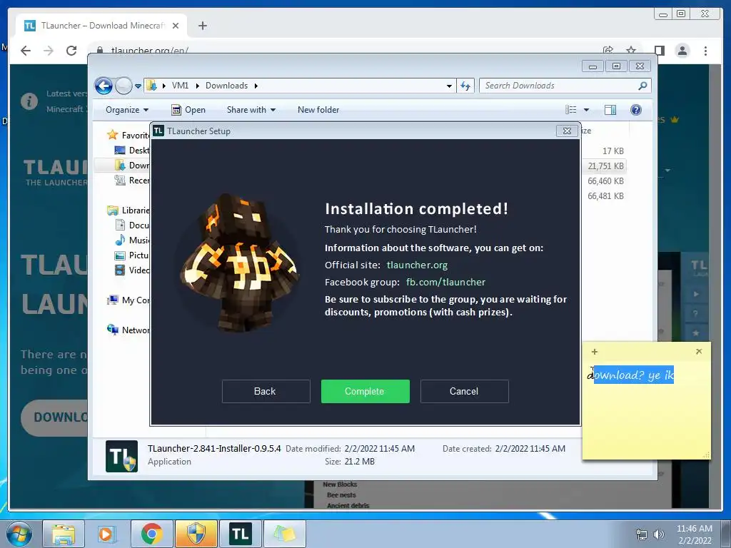Expand the arrow after Downloads breadcrumb
Image resolution: width=731 pixels, height=548 pixels.
click(256, 86)
